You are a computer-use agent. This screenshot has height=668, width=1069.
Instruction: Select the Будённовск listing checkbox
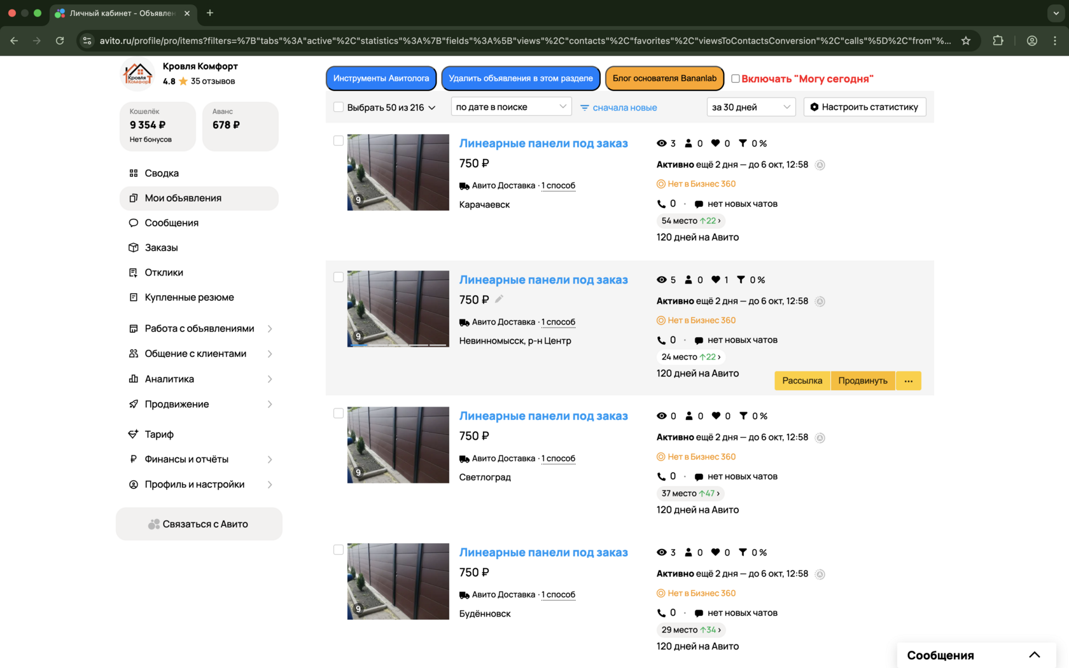[339, 550]
